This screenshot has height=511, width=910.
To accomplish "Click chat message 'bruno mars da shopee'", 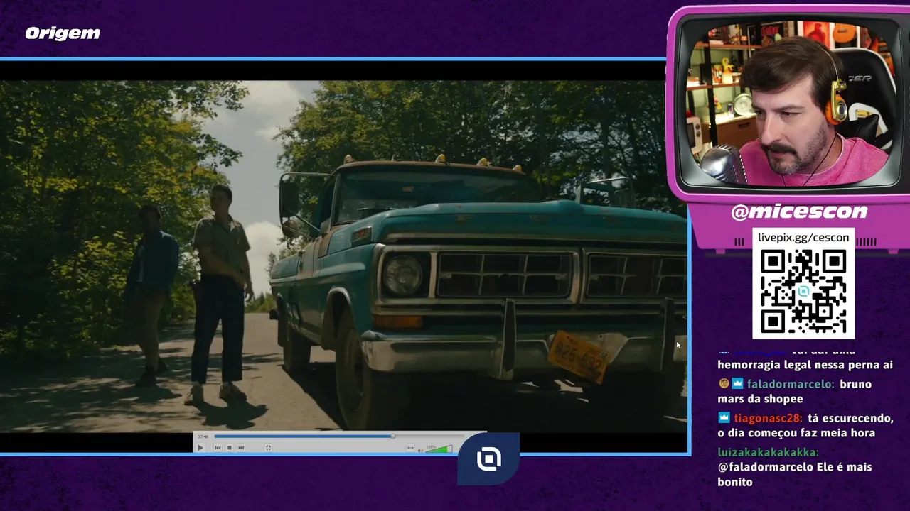I will [795, 391].
